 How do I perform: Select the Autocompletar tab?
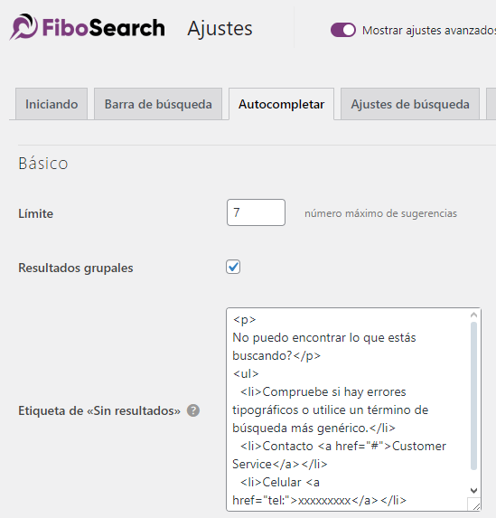pyautogui.click(x=281, y=104)
